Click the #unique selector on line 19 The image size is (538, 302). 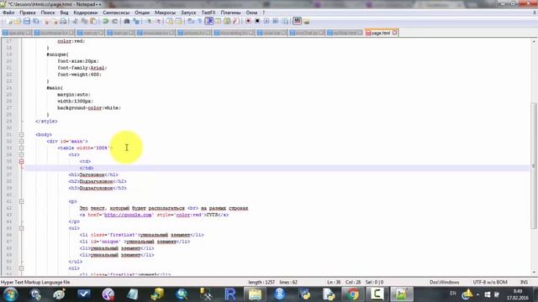pyautogui.click(x=57, y=55)
